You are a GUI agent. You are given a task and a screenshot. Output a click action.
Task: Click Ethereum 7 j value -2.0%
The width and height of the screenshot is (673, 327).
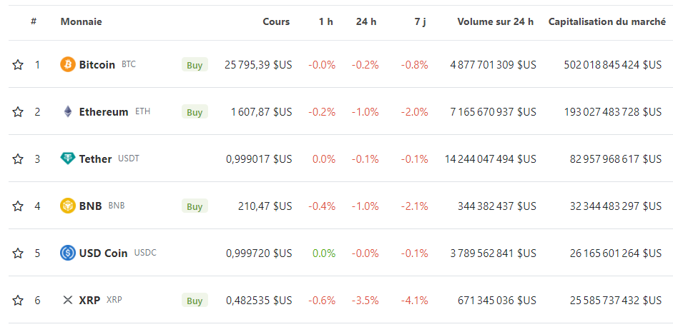pos(415,112)
